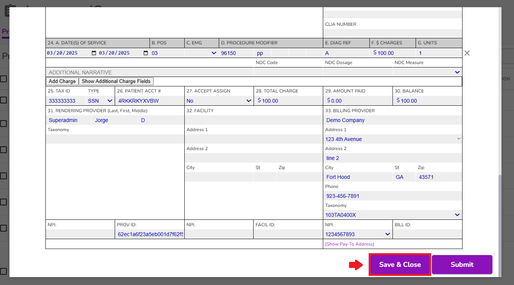Edit the POS field showing 03
The height and width of the screenshot is (285, 514).
point(167,53)
